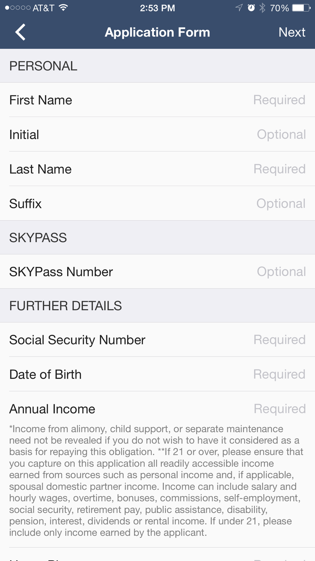Image resolution: width=315 pixels, height=561 pixels.
Task: Select the Annual Income field
Action: 157,409
